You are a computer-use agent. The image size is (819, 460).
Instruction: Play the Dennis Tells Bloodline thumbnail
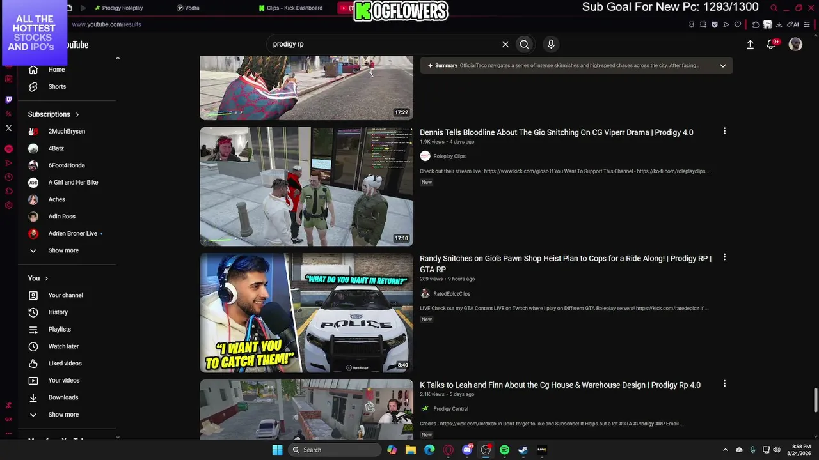[306, 186]
